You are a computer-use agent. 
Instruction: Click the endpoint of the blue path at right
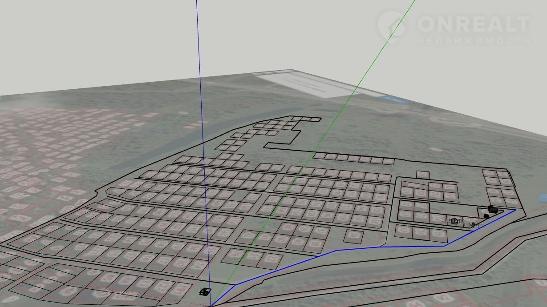[x=516, y=210]
